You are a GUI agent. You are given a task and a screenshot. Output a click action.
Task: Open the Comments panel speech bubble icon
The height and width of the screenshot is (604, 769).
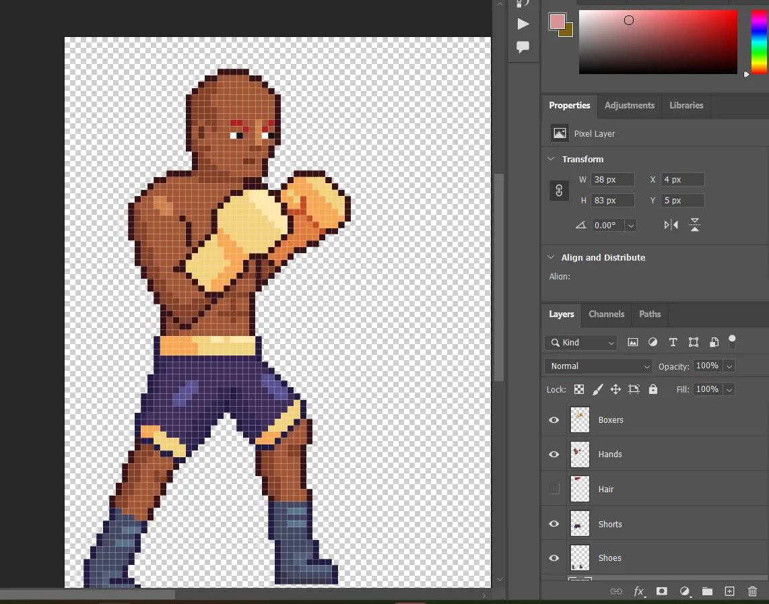tap(523, 47)
